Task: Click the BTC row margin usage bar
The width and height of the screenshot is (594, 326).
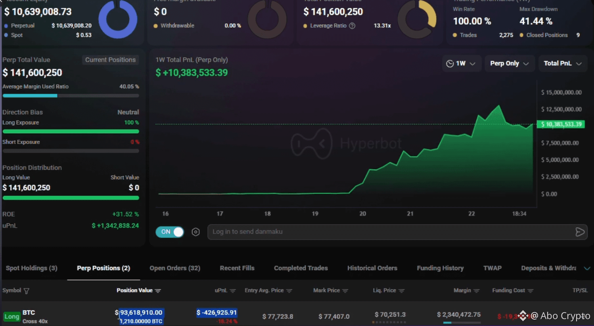Action: coord(462,322)
